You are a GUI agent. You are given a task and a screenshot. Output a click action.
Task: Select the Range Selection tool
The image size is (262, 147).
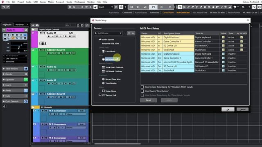[184, 7]
